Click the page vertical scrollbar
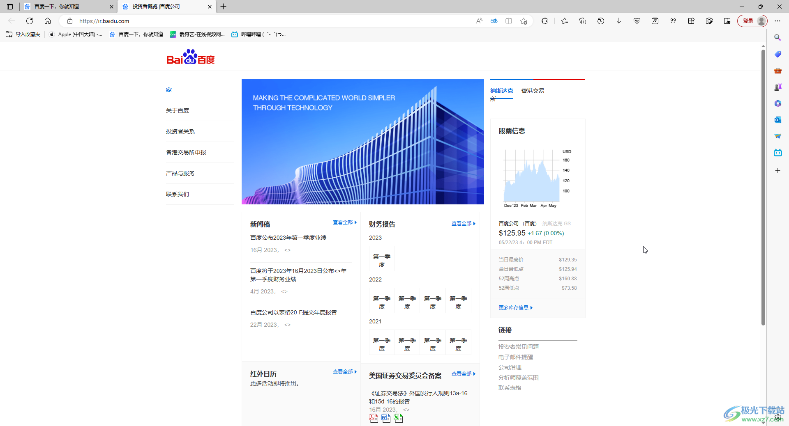 [763, 188]
